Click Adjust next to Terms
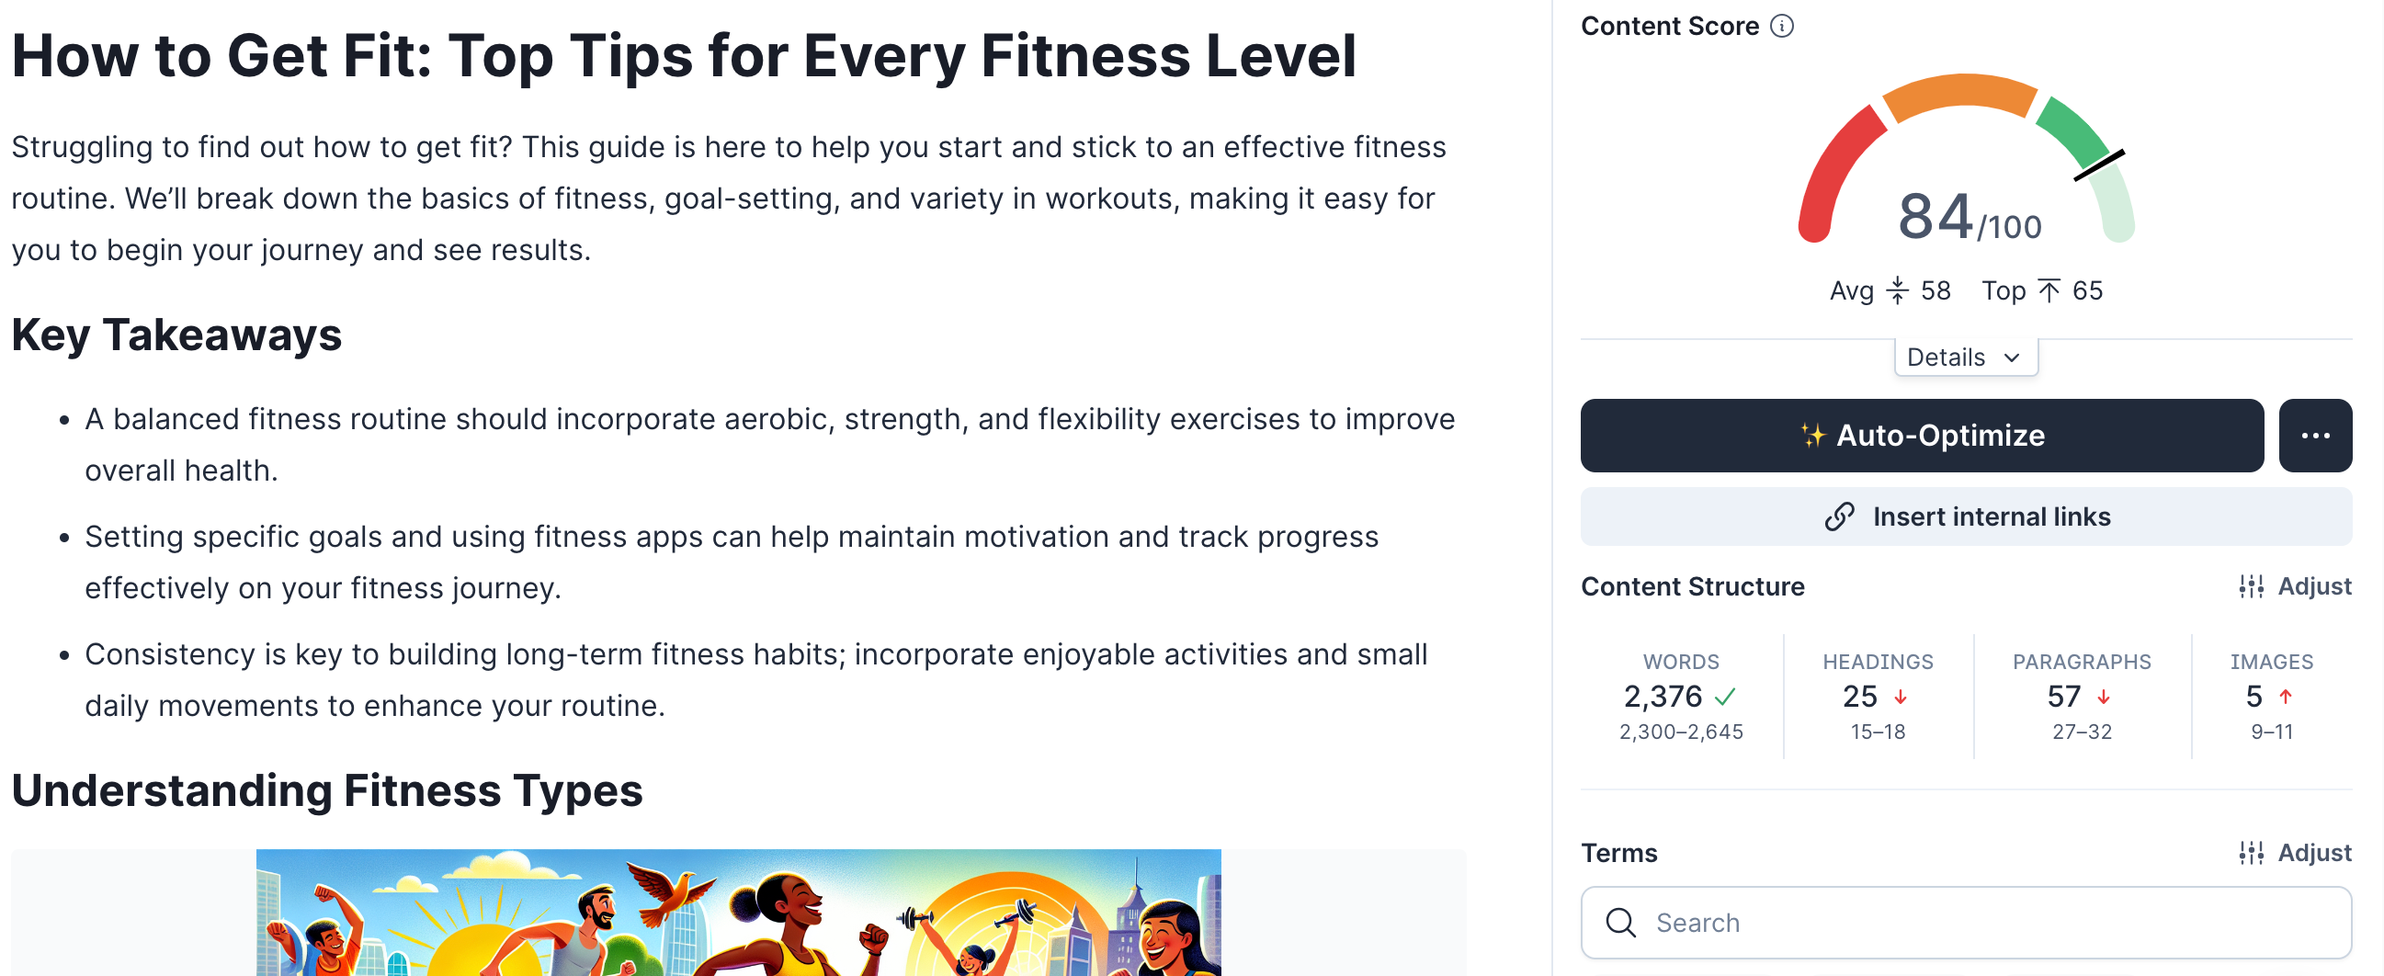This screenshot has width=2384, height=976. click(x=2312, y=853)
